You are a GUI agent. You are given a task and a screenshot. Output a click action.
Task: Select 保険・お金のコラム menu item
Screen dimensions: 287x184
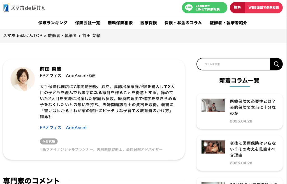click(x=183, y=23)
